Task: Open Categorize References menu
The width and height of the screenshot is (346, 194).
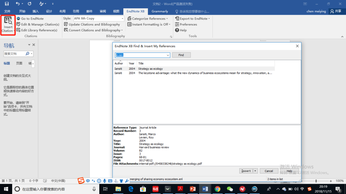Action: [x=148, y=19]
